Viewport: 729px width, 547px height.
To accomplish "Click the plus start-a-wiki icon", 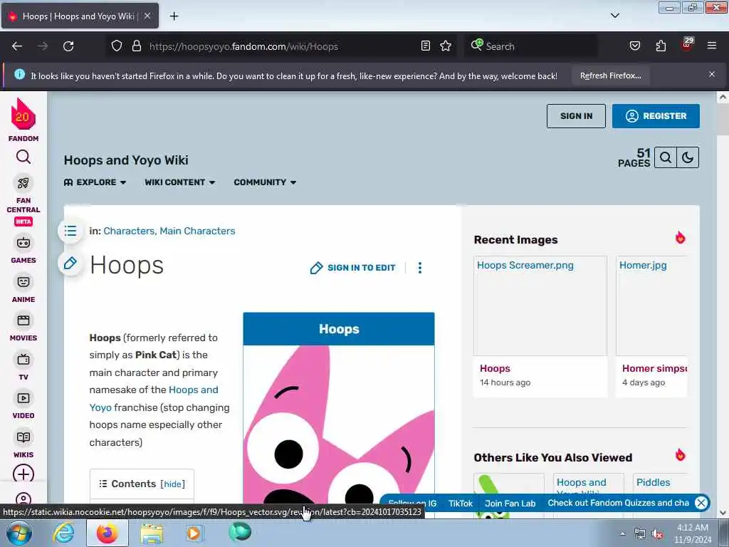I will tap(23, 474).
